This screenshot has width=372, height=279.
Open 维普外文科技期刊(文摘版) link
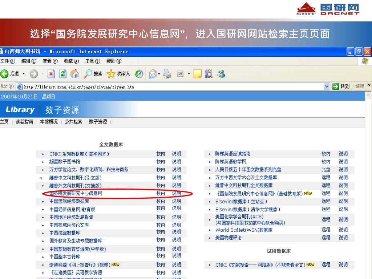[75, 186]
